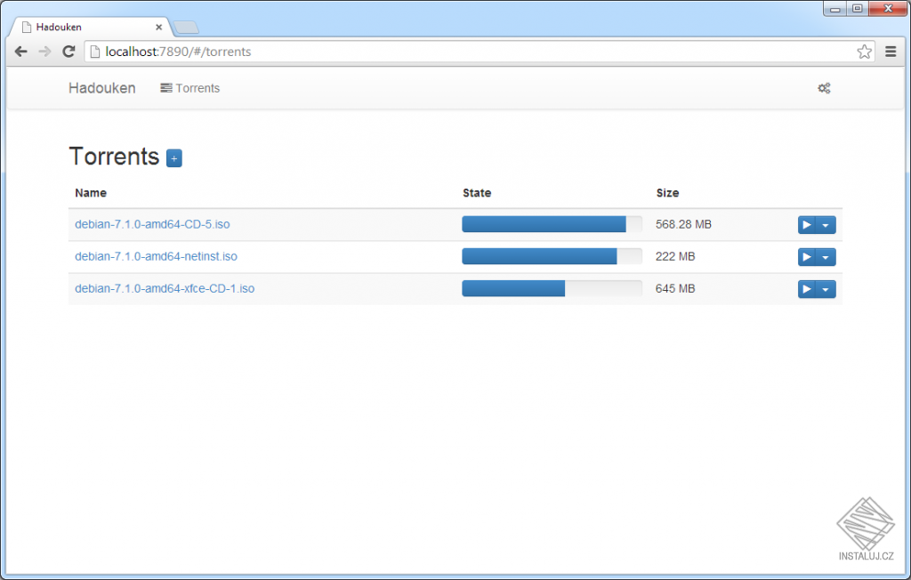Open a new browser tab
This screenshot has width=911, height=580.
[x=186, y=28]
